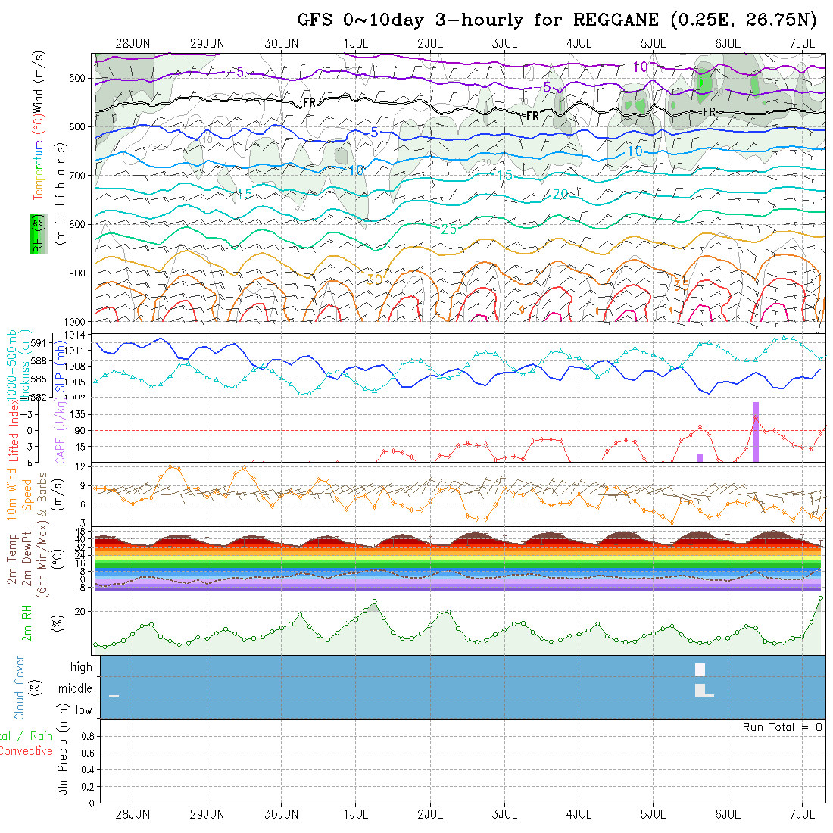833x833 pixels.
Task: Click the orange 35 temperature contour label
Action: tap(681, 284)
